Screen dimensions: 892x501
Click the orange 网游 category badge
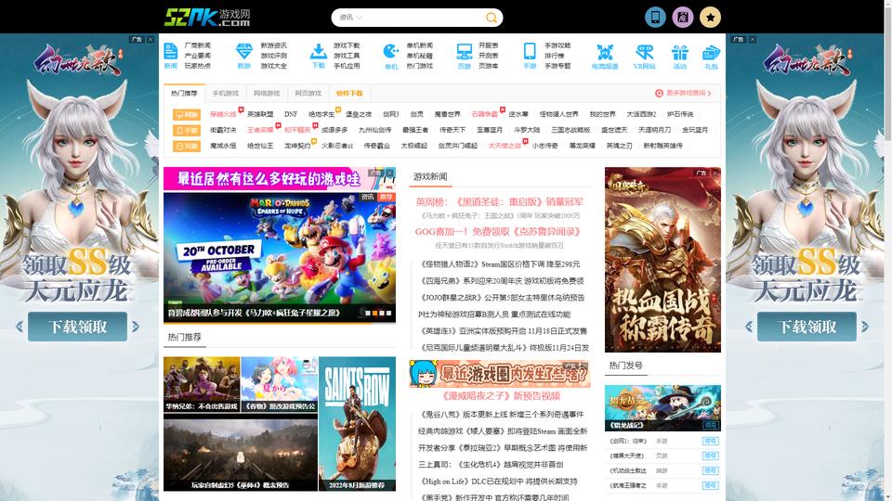point(187,114)
